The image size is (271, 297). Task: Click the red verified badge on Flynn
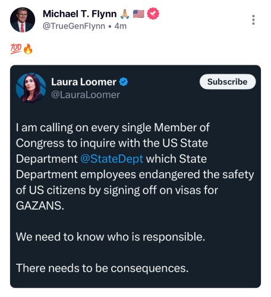(x=153, y=14)
